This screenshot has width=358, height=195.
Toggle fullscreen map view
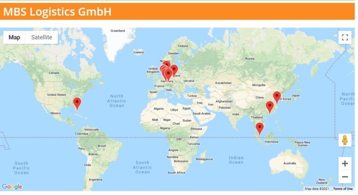(x=345, y=37)
